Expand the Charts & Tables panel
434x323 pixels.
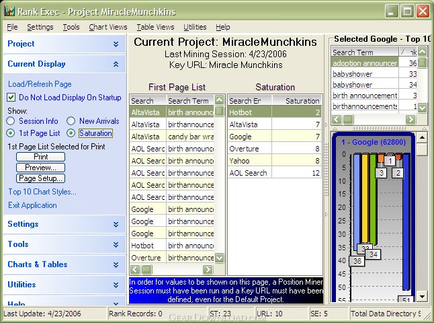click(x=116, y=264)
